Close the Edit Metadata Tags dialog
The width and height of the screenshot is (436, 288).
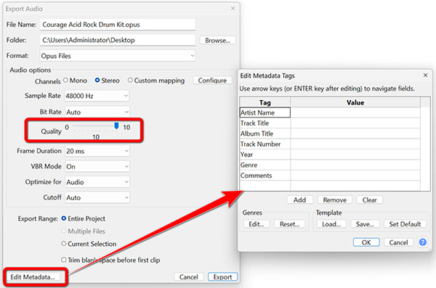point(425,75)
